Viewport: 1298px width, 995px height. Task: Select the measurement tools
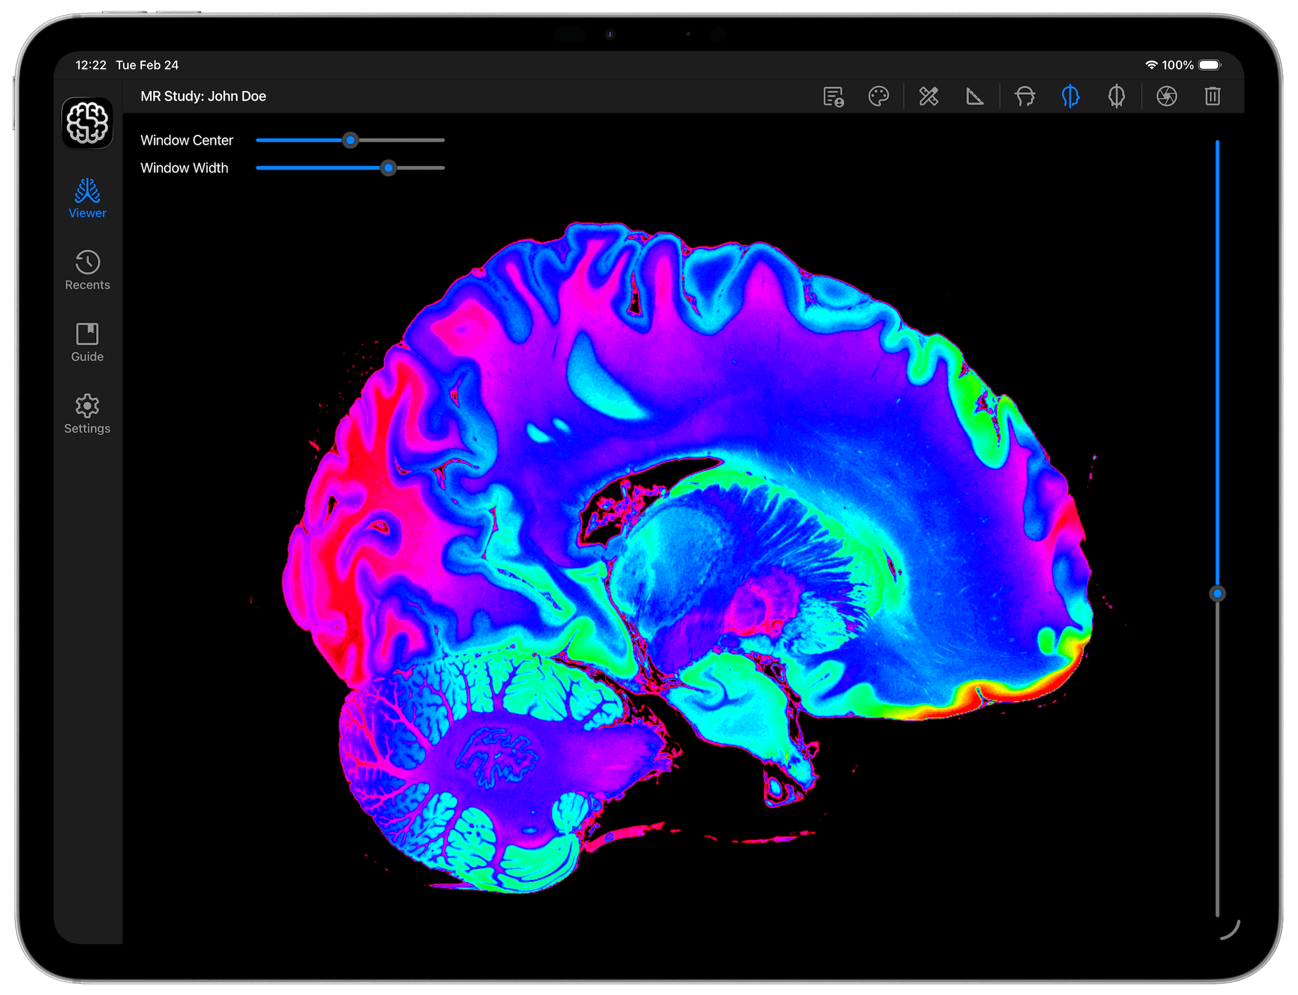click(x=928, y=97)
